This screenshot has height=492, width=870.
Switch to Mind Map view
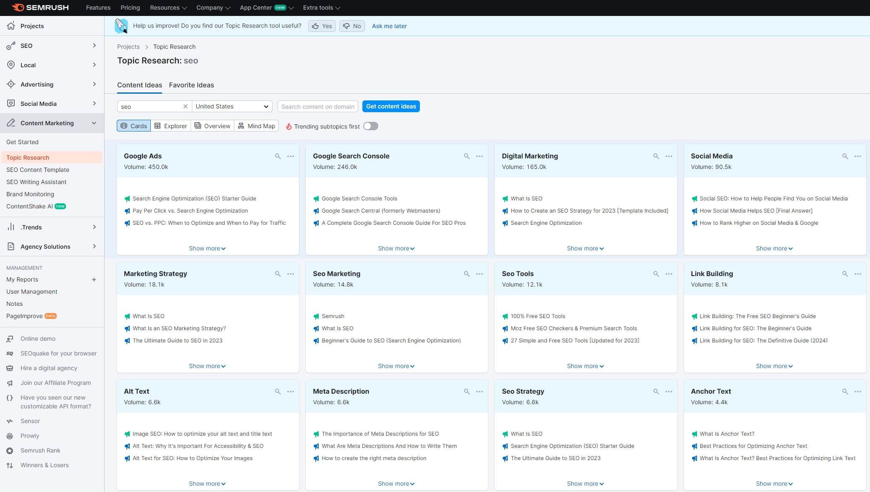[x=257, y=126]
